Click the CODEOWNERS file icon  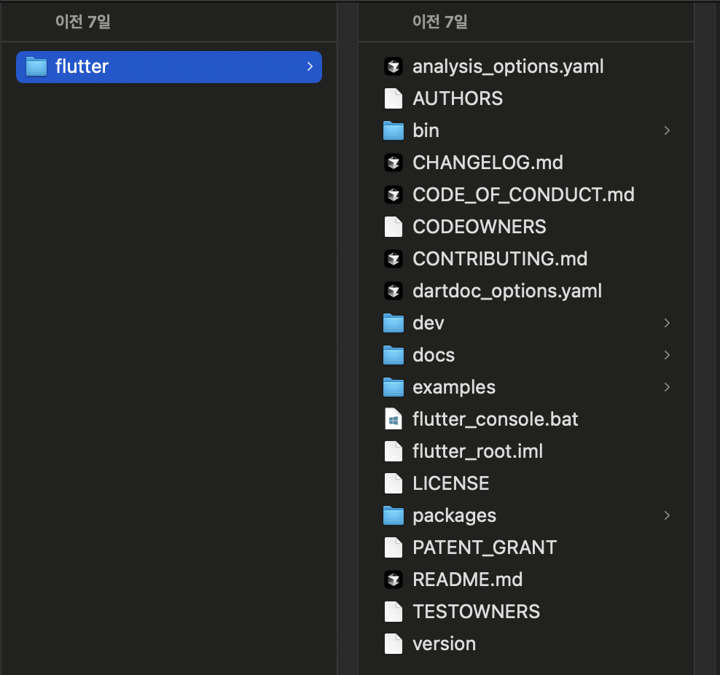point(394,227)
